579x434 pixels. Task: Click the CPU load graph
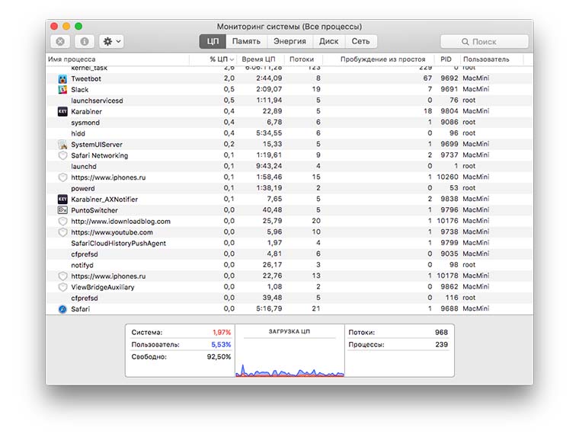pos(291,356)
